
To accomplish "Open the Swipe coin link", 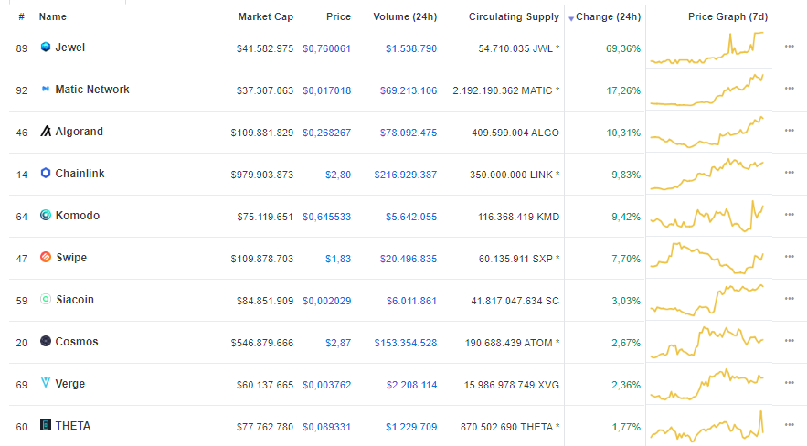I will coord(71,258).
